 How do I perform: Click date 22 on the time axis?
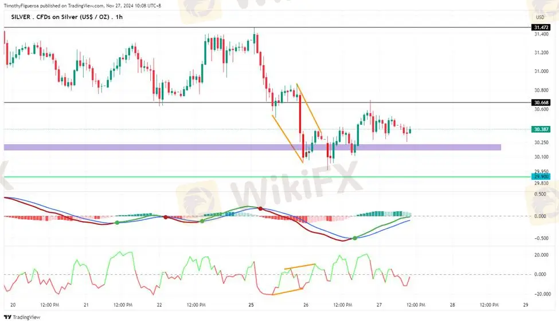click(x=159, y=305)
